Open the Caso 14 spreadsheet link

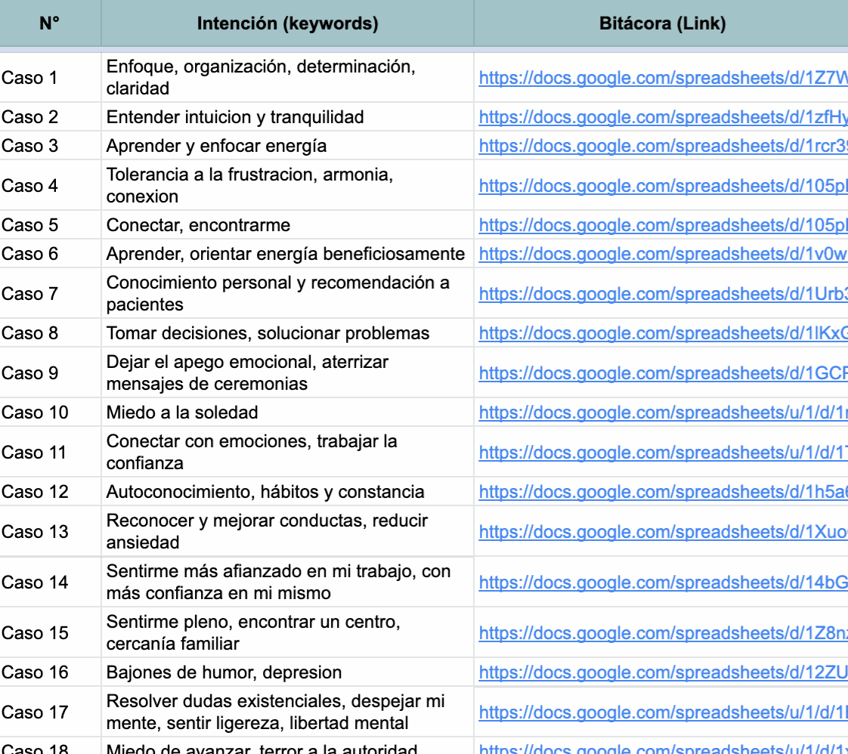pyautogui.click(x=663, y=582)
